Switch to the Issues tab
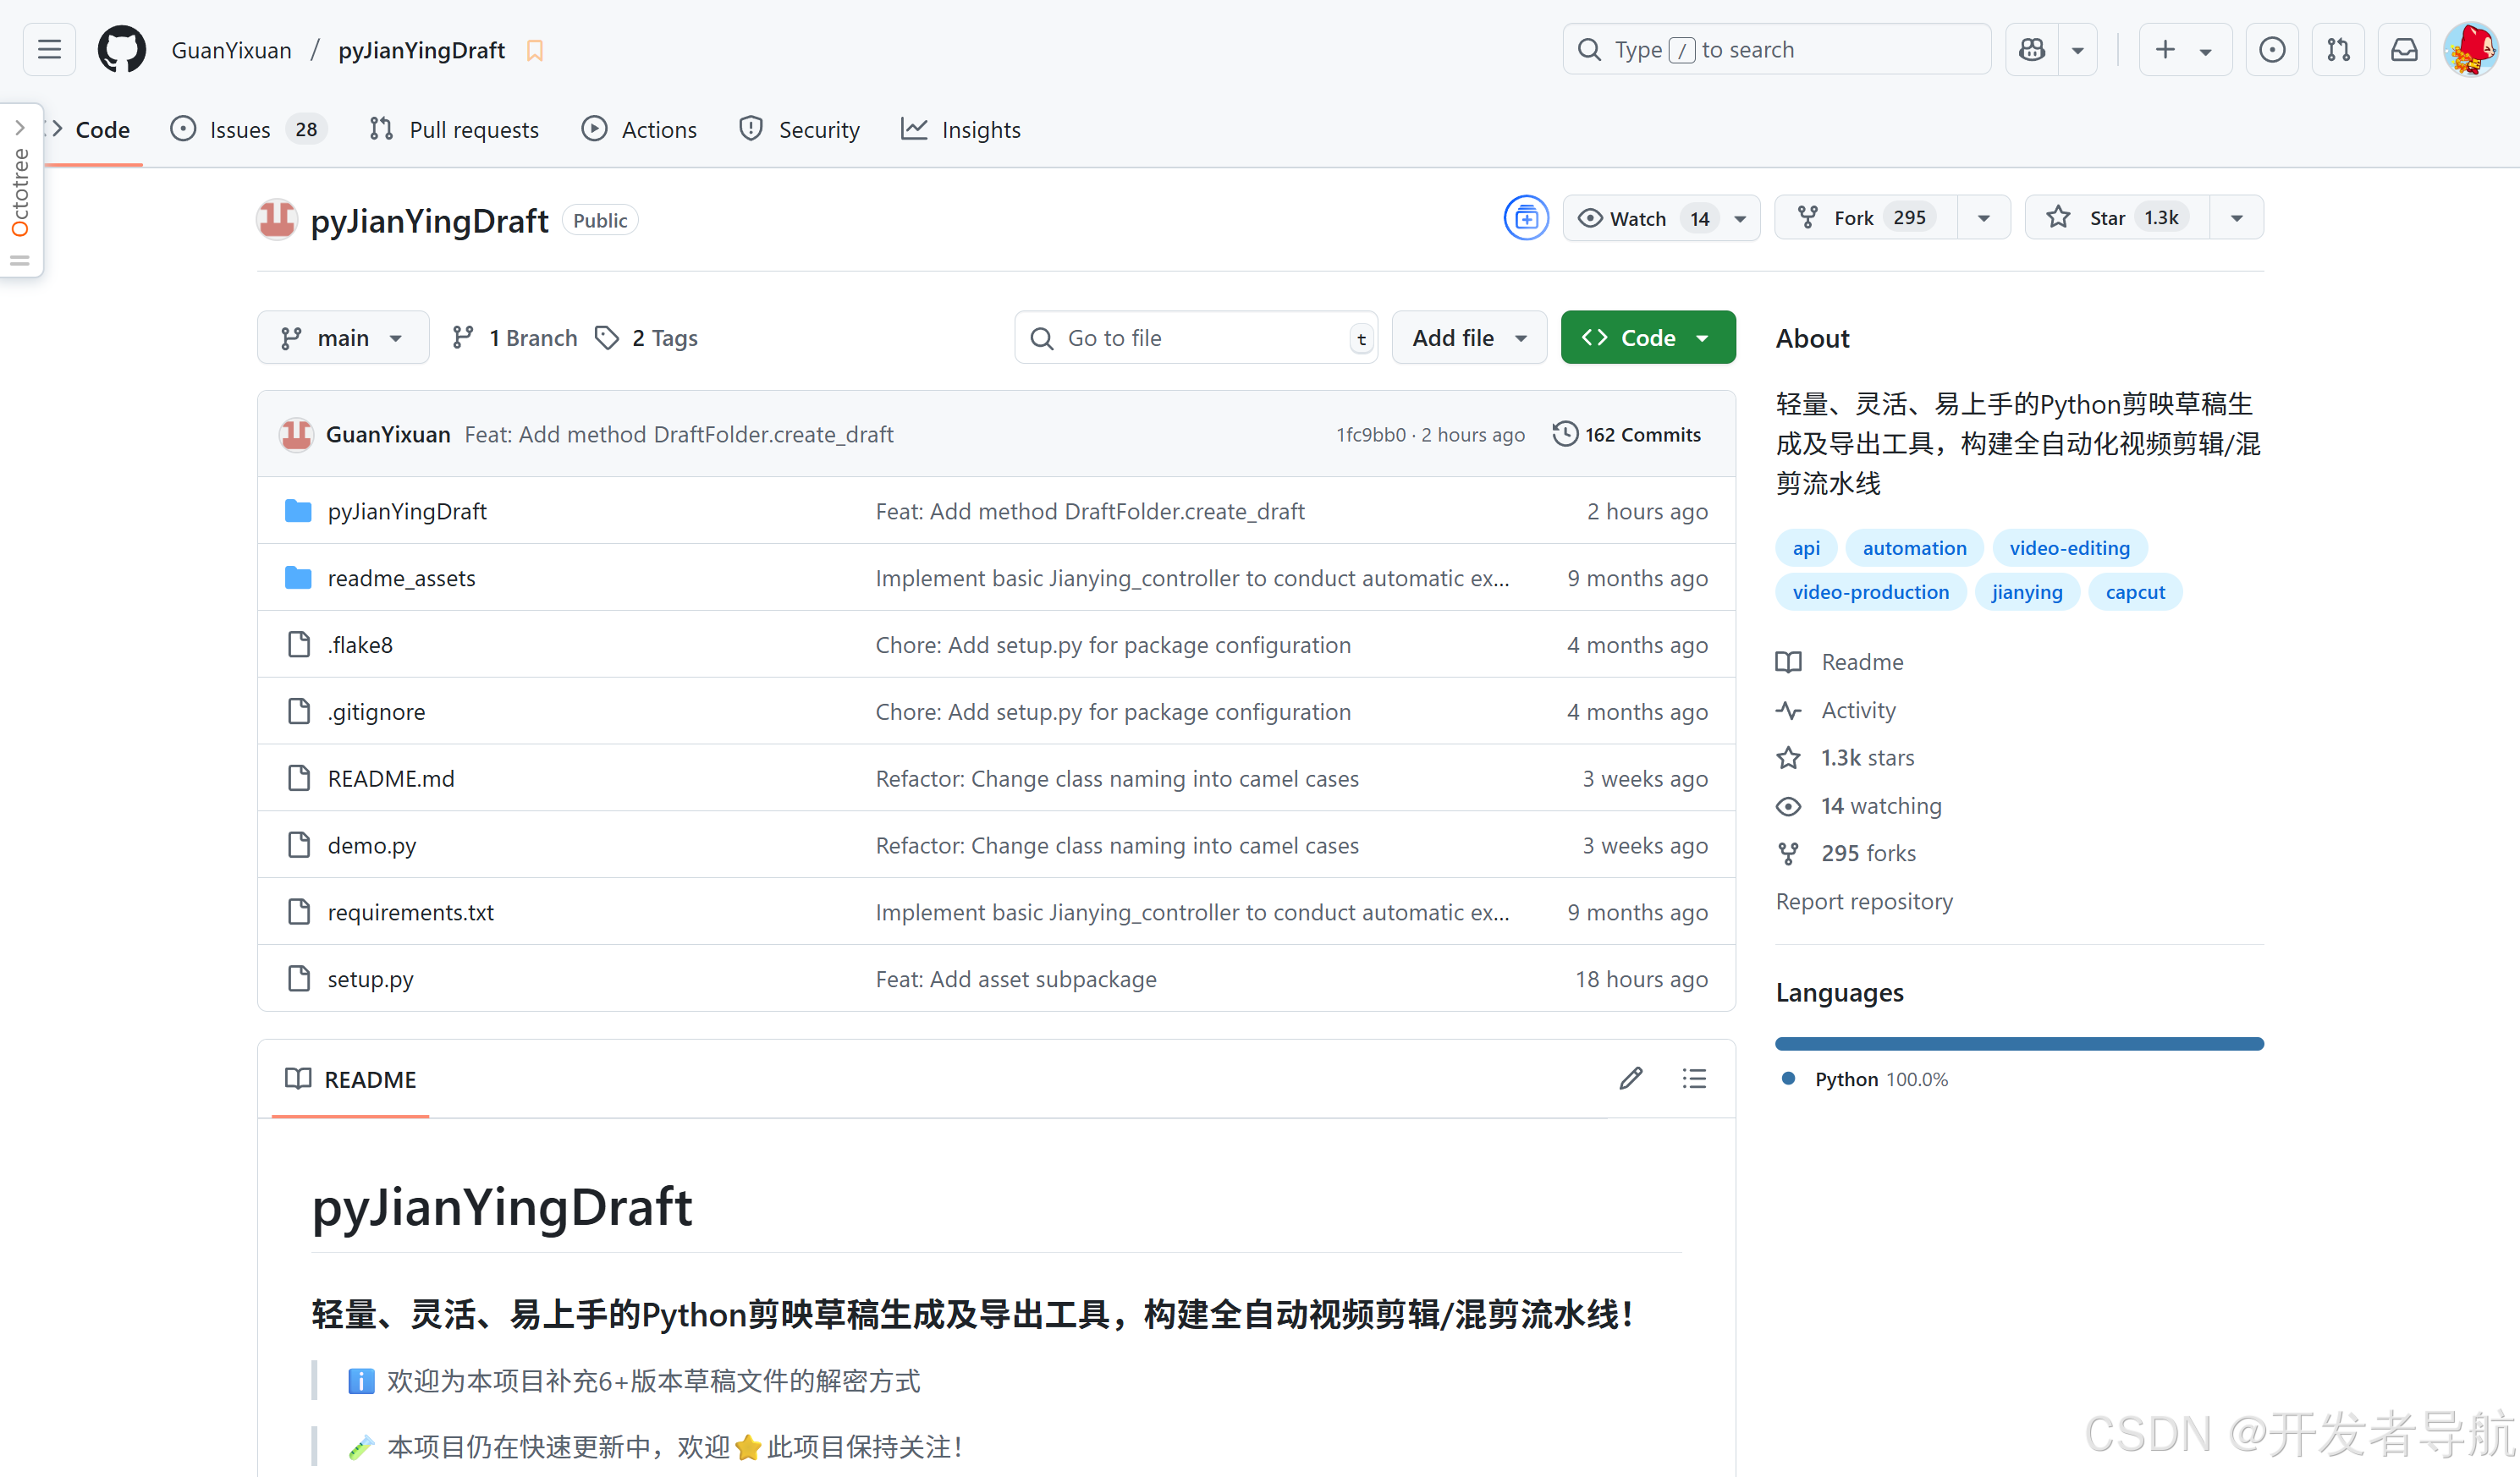The height and width of the screenshot is (1477, 2520). (x=248, y=130)
